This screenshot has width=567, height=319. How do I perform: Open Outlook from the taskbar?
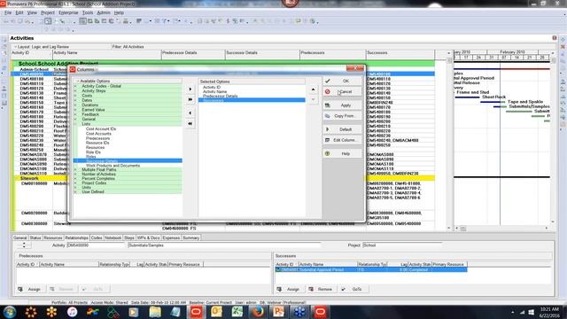[x=216, y=312]
